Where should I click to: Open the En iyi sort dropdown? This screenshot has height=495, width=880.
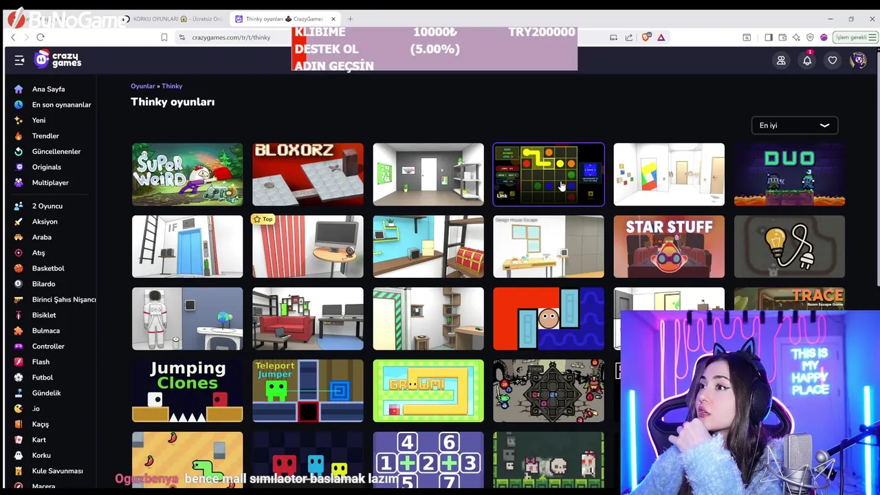tap(794, 125)
